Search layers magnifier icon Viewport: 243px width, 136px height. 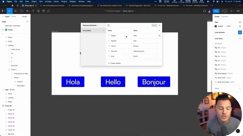point(3,17)
